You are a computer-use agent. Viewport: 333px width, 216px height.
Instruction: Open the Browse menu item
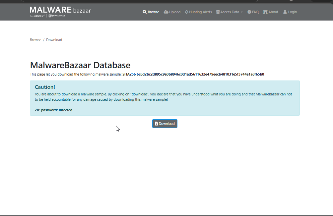151,12
